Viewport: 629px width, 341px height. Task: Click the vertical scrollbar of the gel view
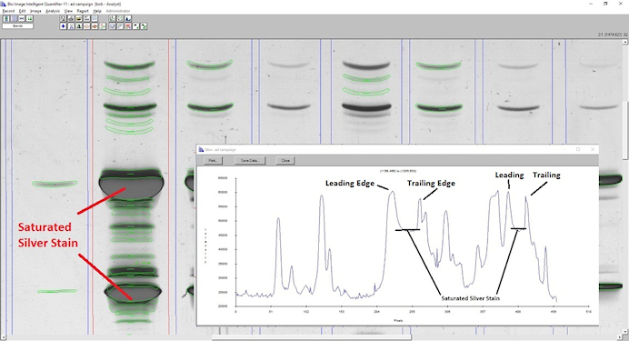pos(626,186)
